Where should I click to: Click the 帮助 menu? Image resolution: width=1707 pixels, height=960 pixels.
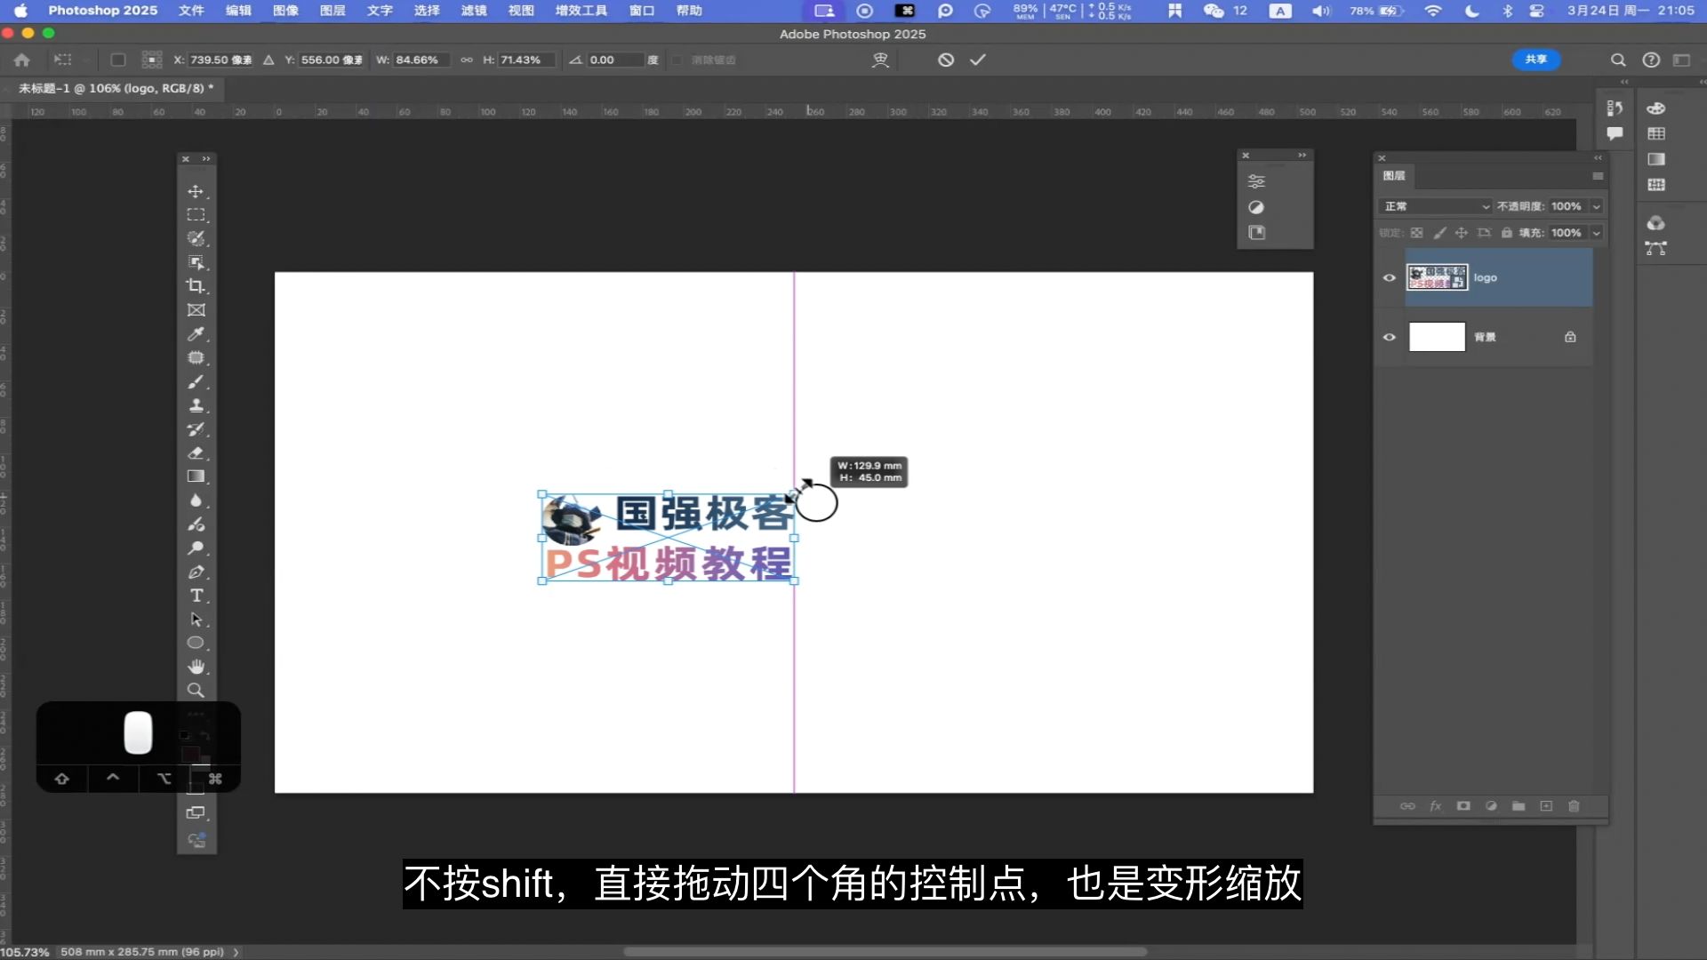click(689, 11)
